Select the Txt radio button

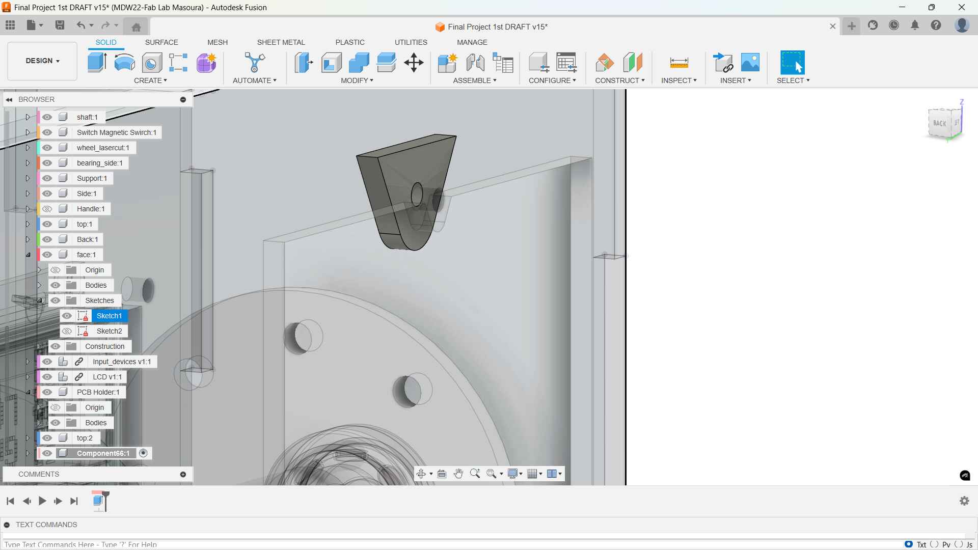coord(909,544)
